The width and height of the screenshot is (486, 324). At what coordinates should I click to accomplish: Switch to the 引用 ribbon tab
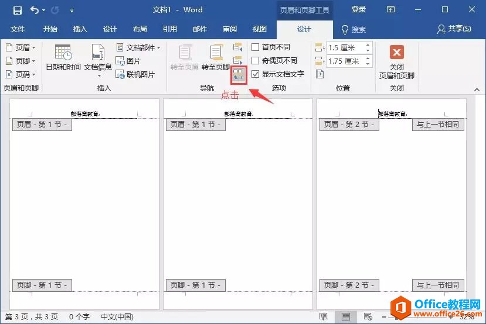(170, 29)
